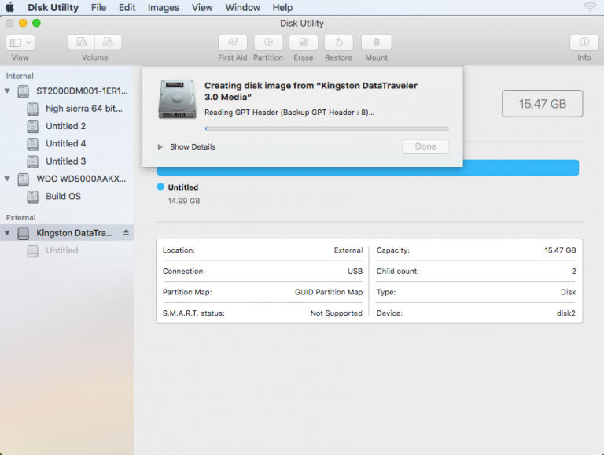This screenshot has height=455, width=604.
Task: Select high sierra 64 bit volume
Action: [x=84, y=109]
